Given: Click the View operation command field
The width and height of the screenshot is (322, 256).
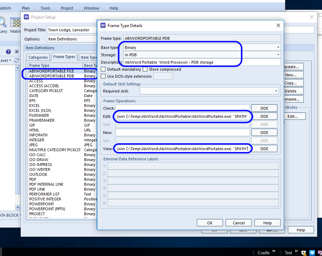Looking at the screenshot, I should pos(183,149).
